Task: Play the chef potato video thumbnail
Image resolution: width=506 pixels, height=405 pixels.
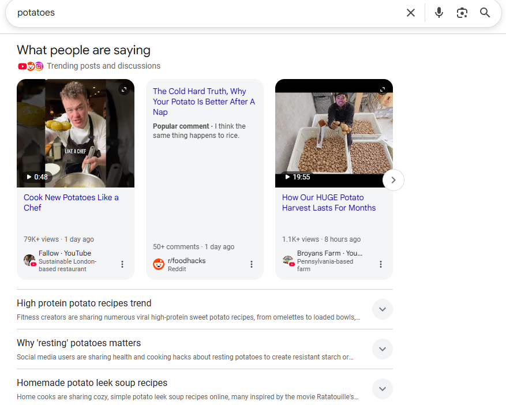Action: tap(76, 133)
